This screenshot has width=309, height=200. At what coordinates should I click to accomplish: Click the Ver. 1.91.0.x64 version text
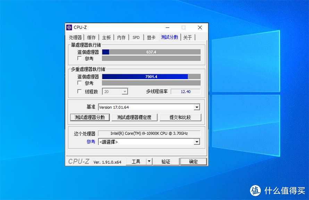pyautogui.click(x=107, y=162)
